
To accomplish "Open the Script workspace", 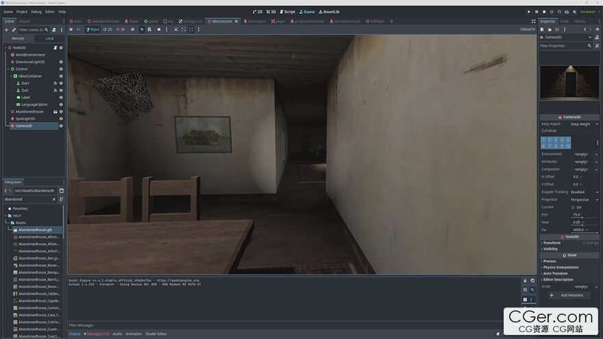I will click(286, 12).
